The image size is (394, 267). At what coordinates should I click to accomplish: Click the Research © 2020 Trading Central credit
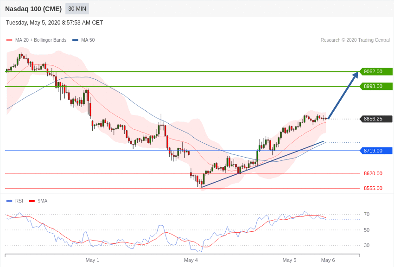(x=355, y=40)
